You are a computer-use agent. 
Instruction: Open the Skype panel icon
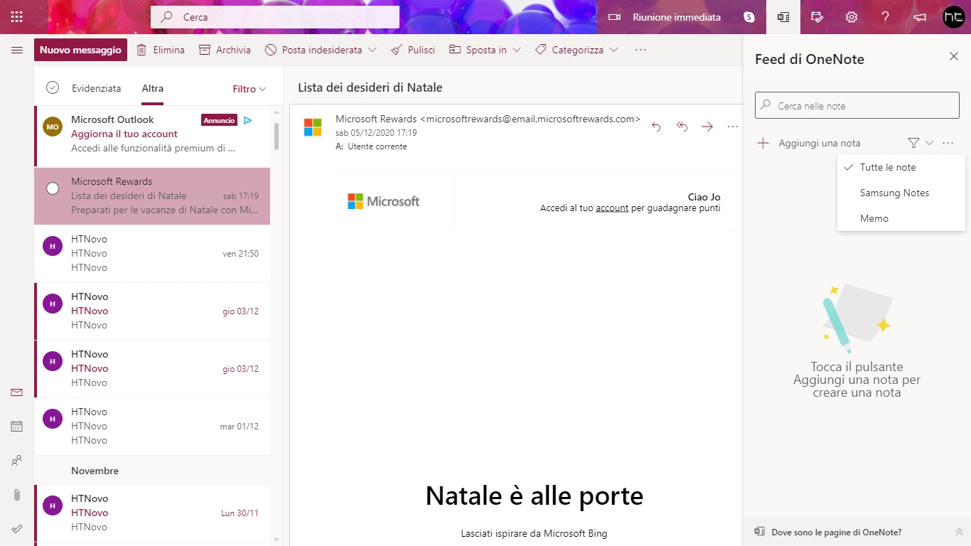(x=749, y=16)
